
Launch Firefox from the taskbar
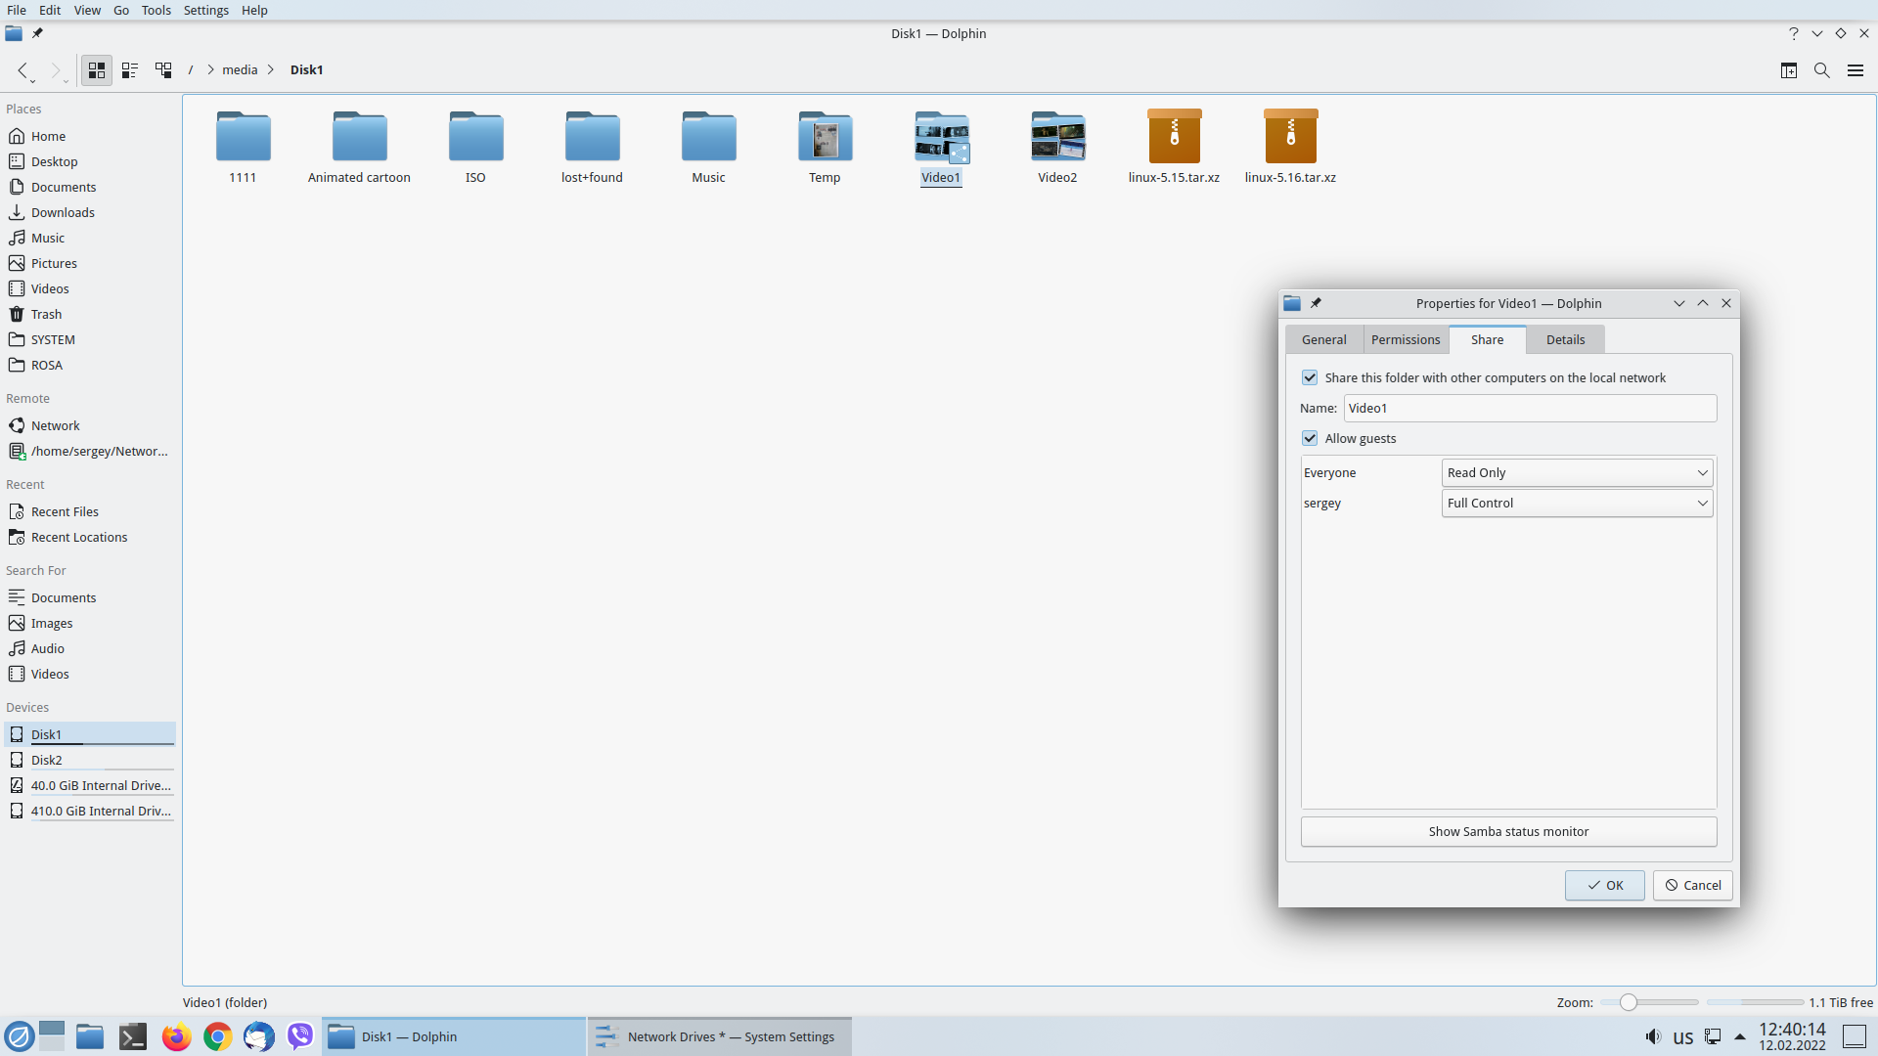click(176, 1036)
